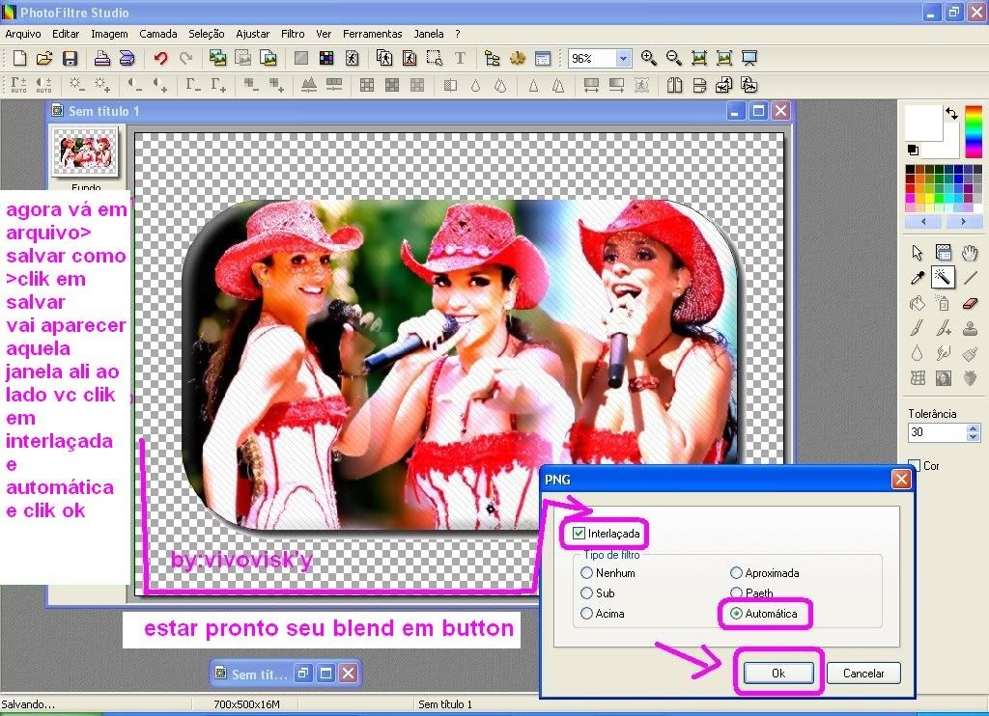Screen dimensions: 989x716
Task: Click the Save floppy disk icon
Action: [70, 59]
